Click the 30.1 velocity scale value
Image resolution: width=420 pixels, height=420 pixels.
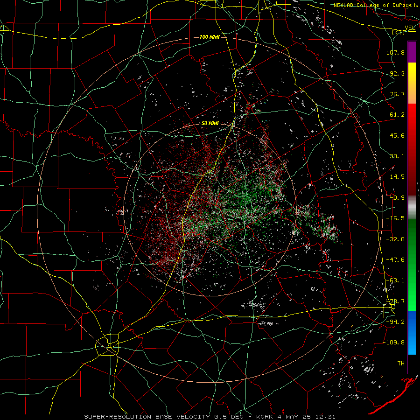[397, 156]
